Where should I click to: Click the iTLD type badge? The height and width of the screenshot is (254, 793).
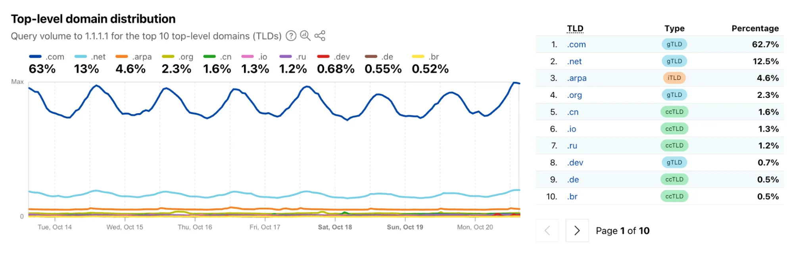(x=674, y=78)
